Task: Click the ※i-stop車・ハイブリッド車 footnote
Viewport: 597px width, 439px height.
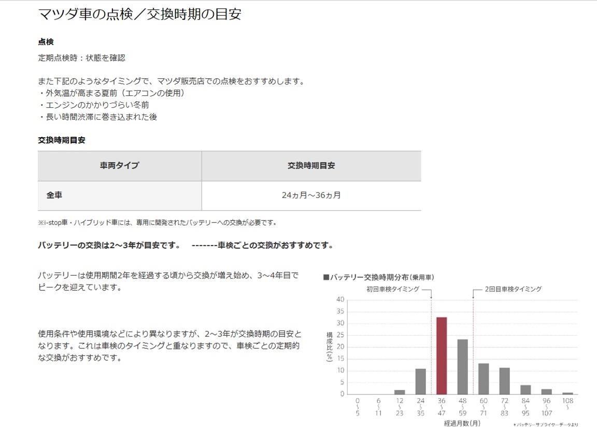Action: [158, 222]
